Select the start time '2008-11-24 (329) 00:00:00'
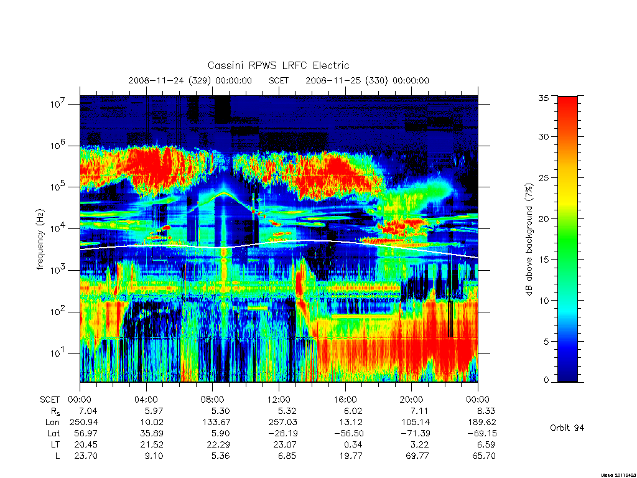The width and height of the screenshot is (637, 478). tap(190, 80)
